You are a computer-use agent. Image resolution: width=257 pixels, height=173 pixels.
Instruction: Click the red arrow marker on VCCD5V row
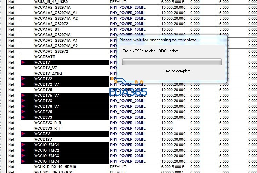(23, 134)
